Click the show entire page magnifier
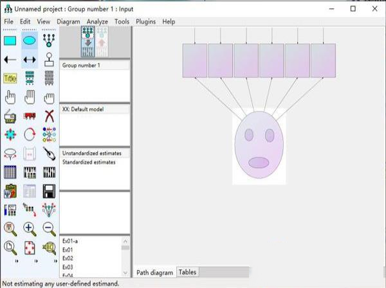 (x=10, y=248)
